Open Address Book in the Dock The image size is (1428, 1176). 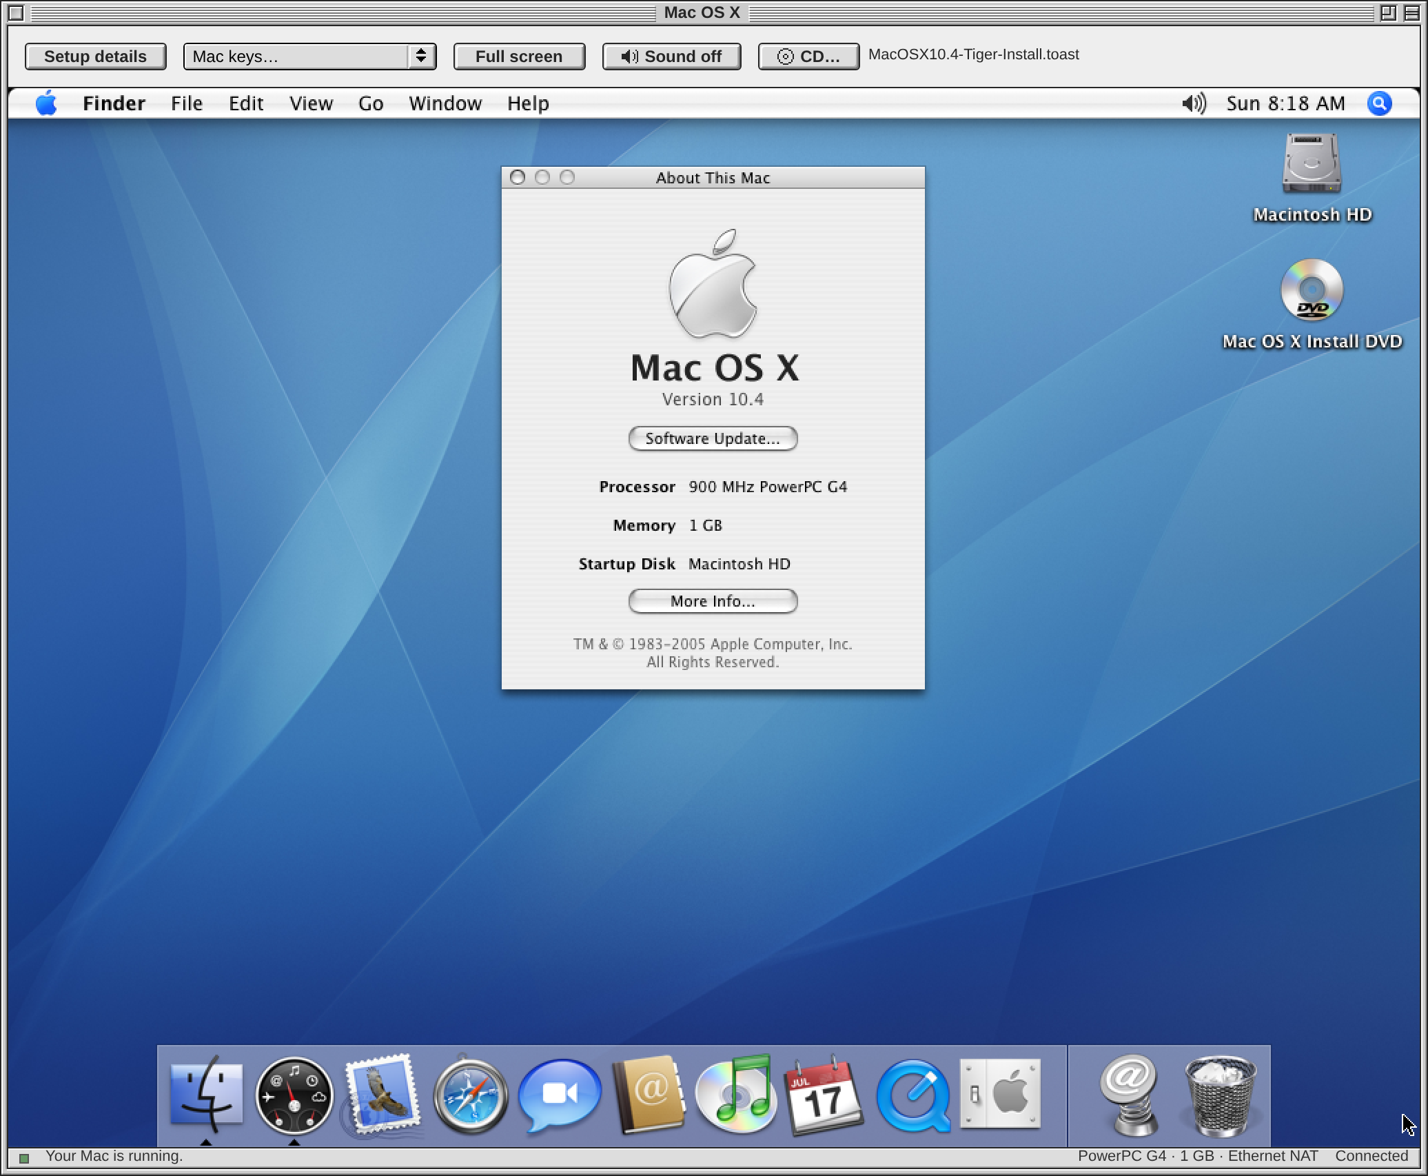tap(649, 1095)
